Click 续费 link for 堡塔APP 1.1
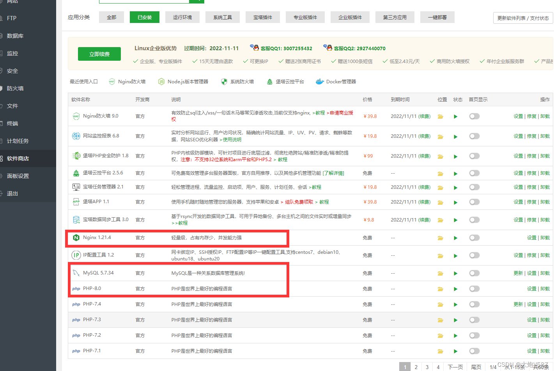This screenshot has height=371, width=554. click(x=425, y=202)
